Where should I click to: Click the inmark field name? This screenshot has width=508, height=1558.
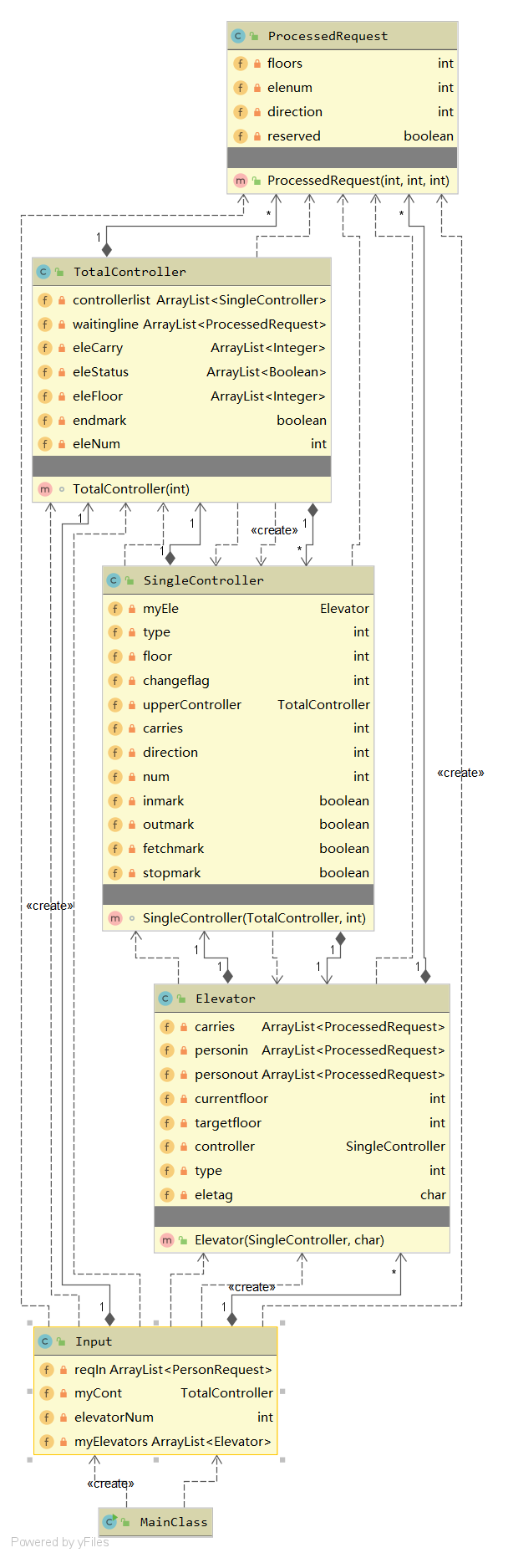163,801
